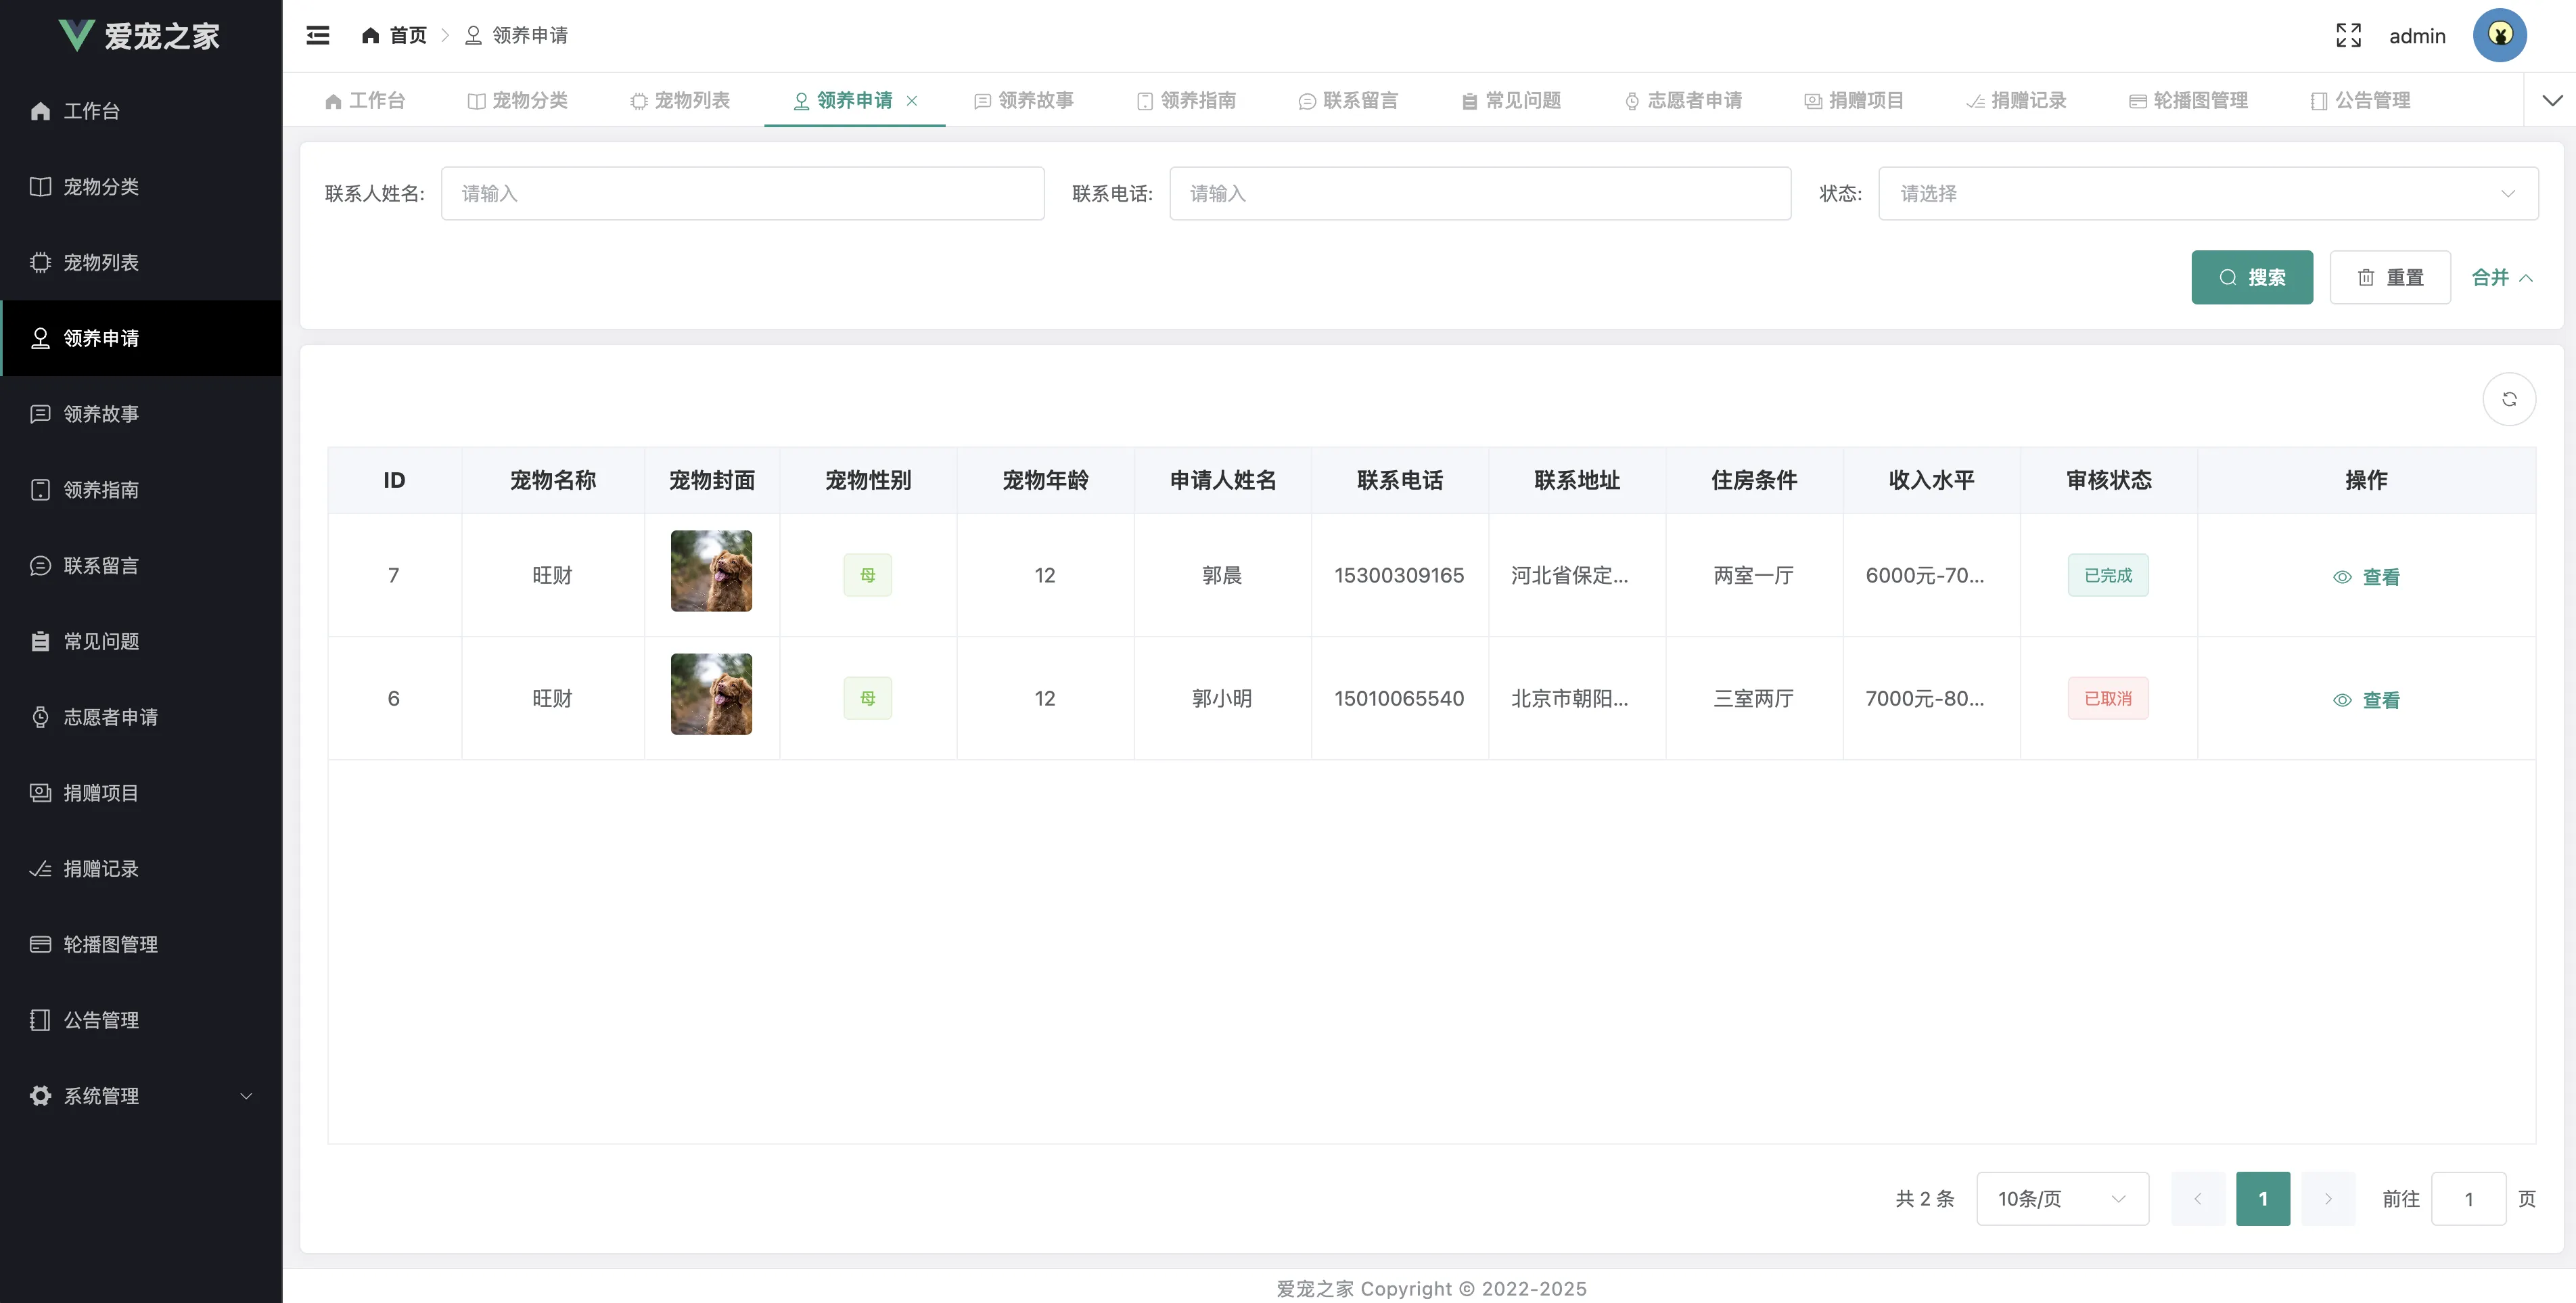
Task: Click the 重置 button
Action: 2389,278
